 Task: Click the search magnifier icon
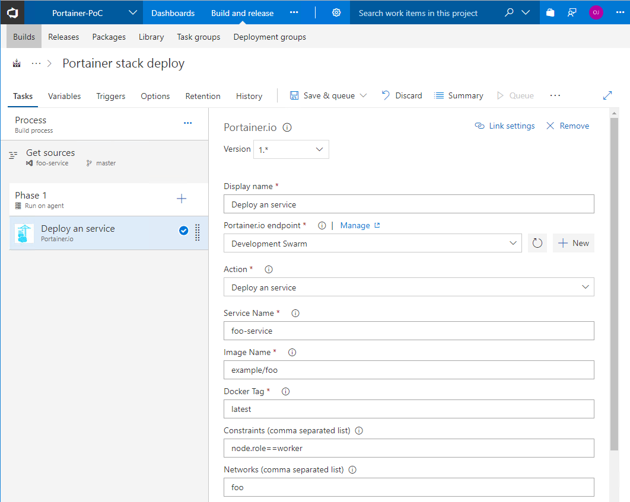[509, 13]
